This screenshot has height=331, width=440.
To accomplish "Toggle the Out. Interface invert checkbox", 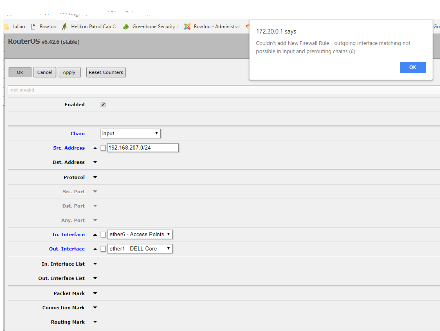I will pos(103,249).
